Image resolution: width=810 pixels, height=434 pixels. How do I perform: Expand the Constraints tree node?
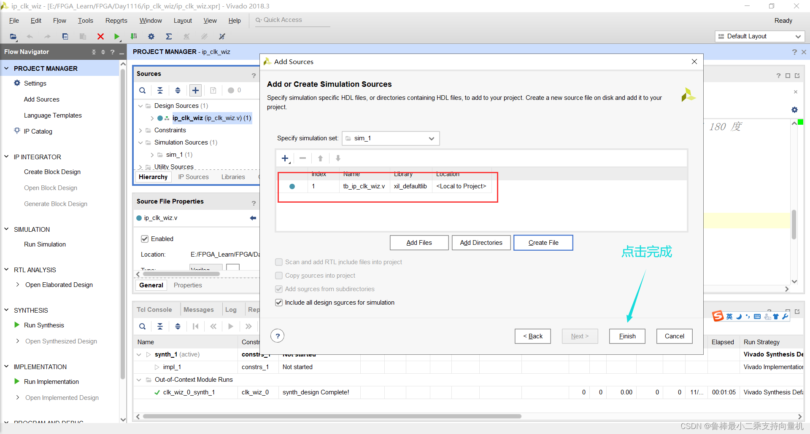click(x=140, y=130)
